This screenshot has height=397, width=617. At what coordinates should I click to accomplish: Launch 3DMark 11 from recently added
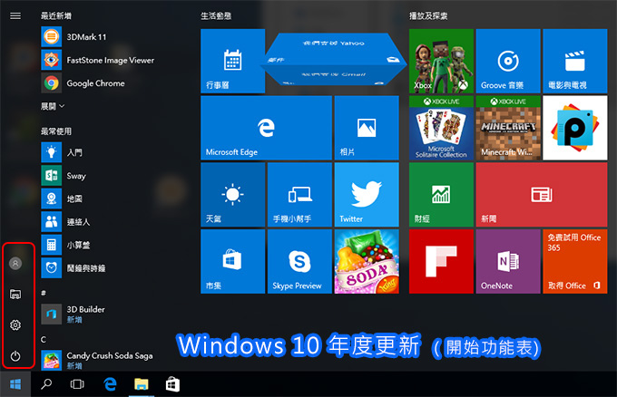pos(74,37)
